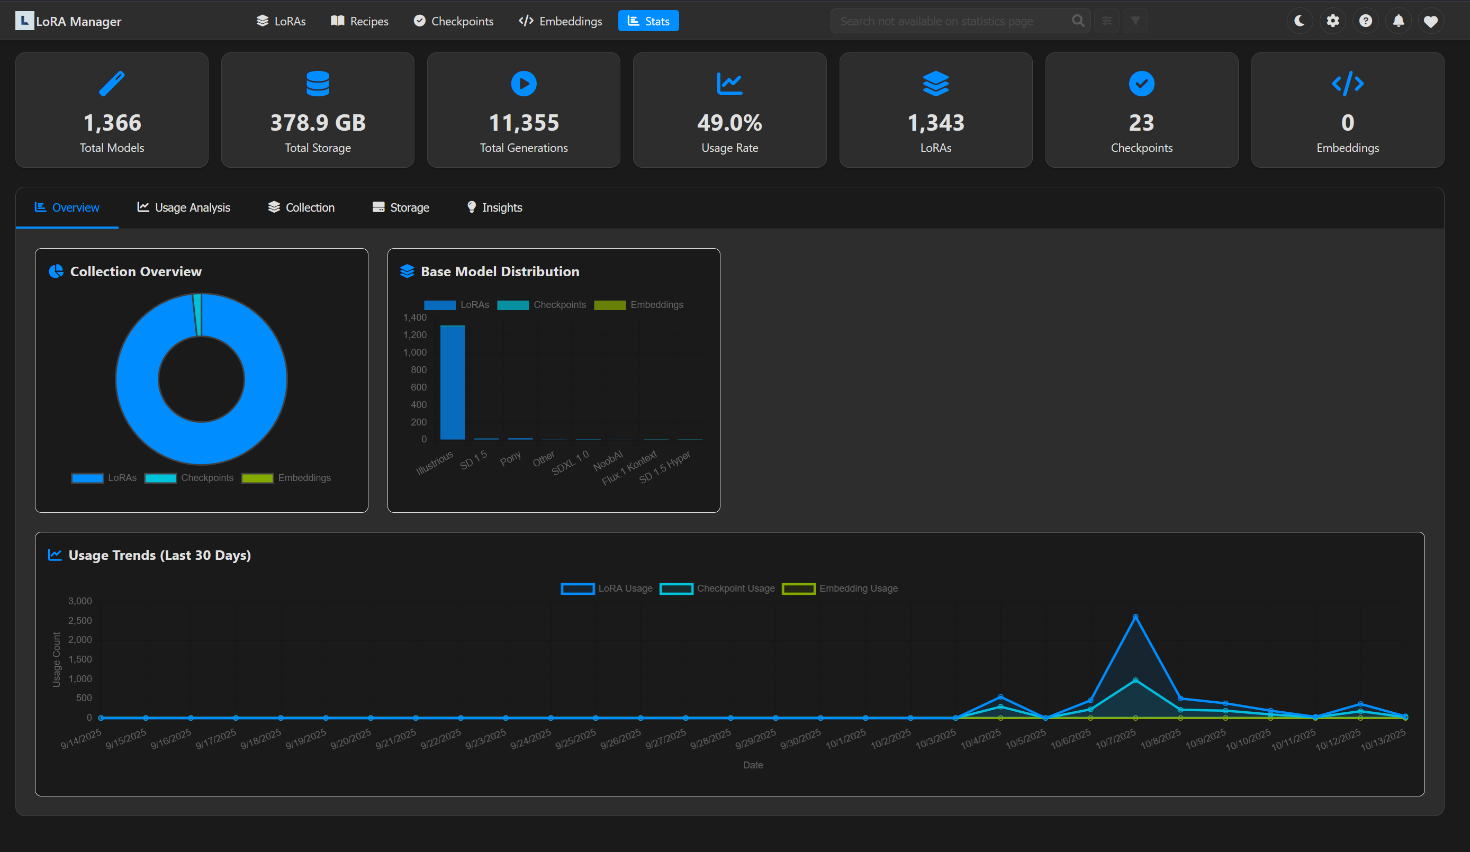Navigate to Checkpoints page

point(453,21)
